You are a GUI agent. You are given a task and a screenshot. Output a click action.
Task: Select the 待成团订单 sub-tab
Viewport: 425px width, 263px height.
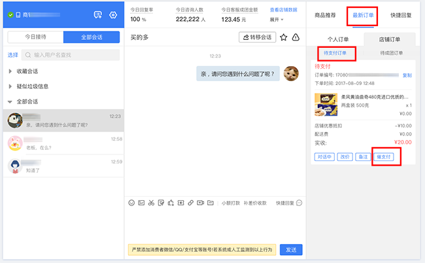392,53
